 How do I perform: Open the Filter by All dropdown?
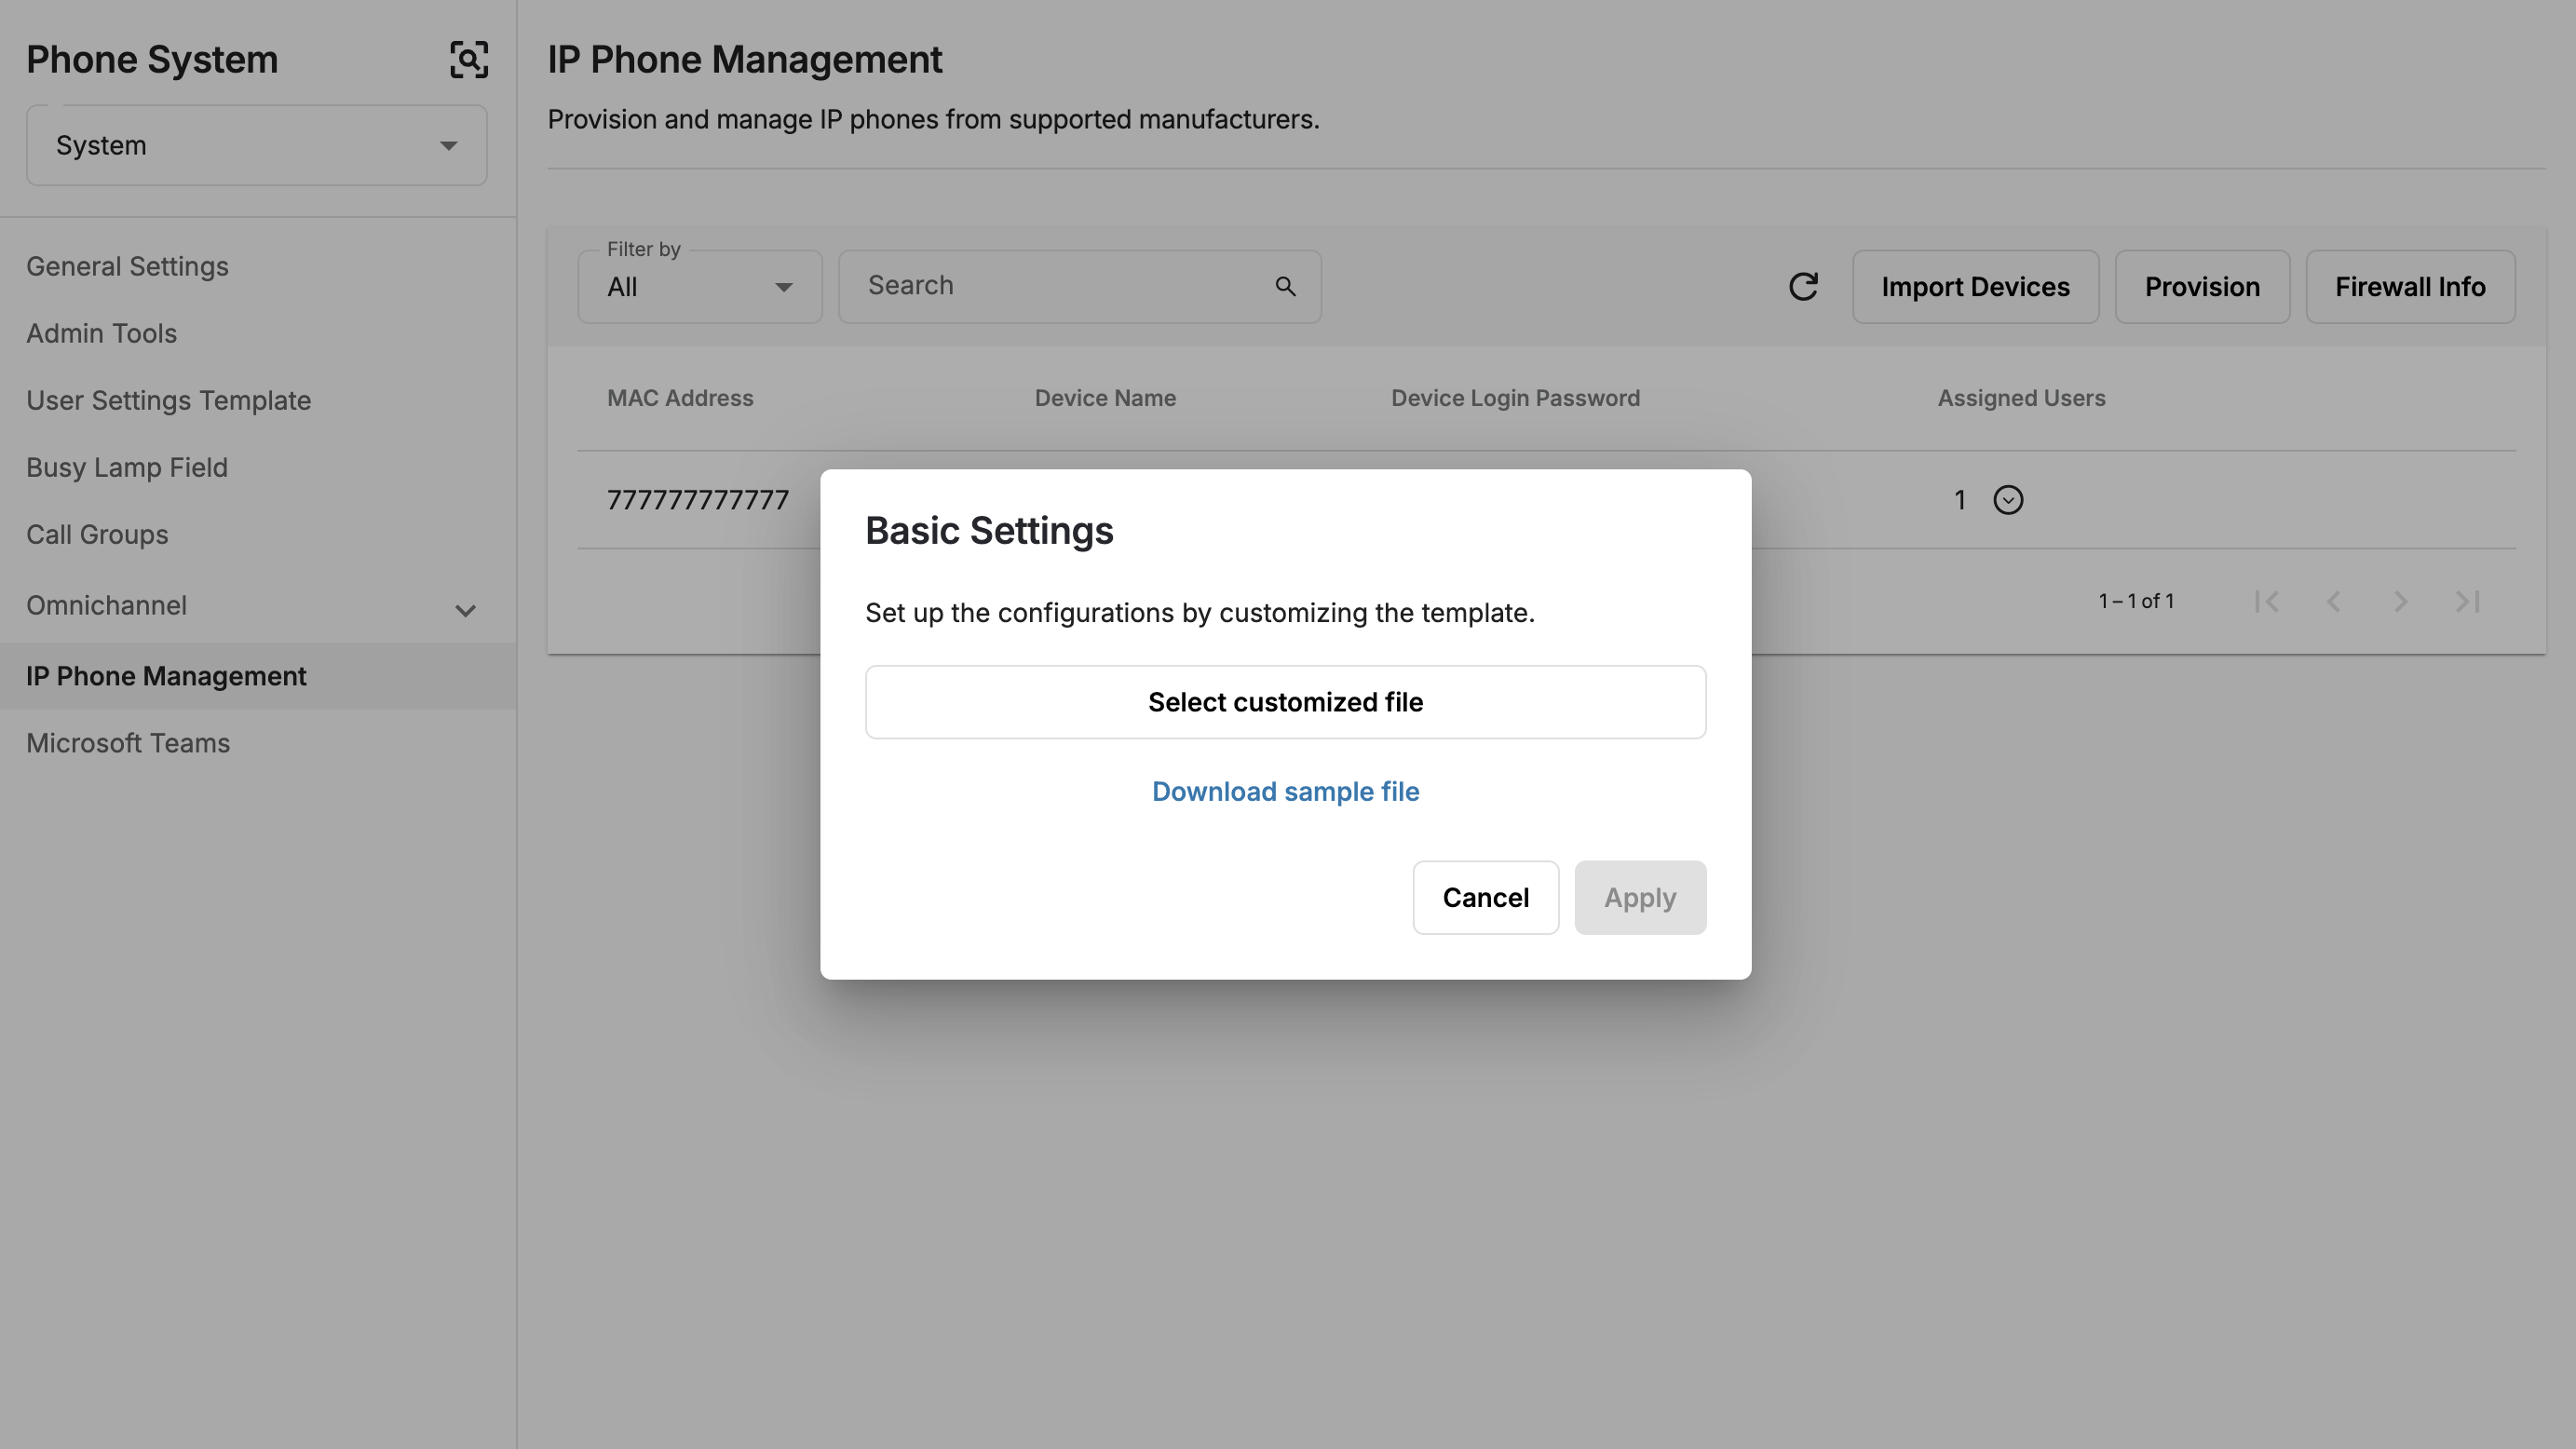(x=700, y=287)
